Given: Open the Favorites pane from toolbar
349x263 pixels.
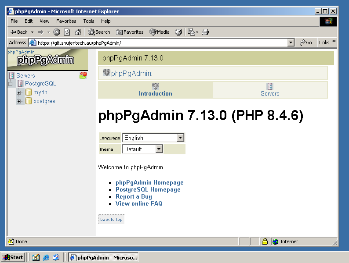Looking at the screenshot, I should click(x=130, y=32).
